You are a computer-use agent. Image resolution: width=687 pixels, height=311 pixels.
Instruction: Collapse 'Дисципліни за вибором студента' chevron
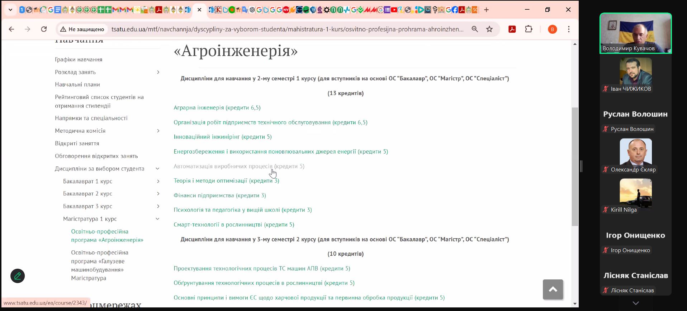(x=157, y=169)
